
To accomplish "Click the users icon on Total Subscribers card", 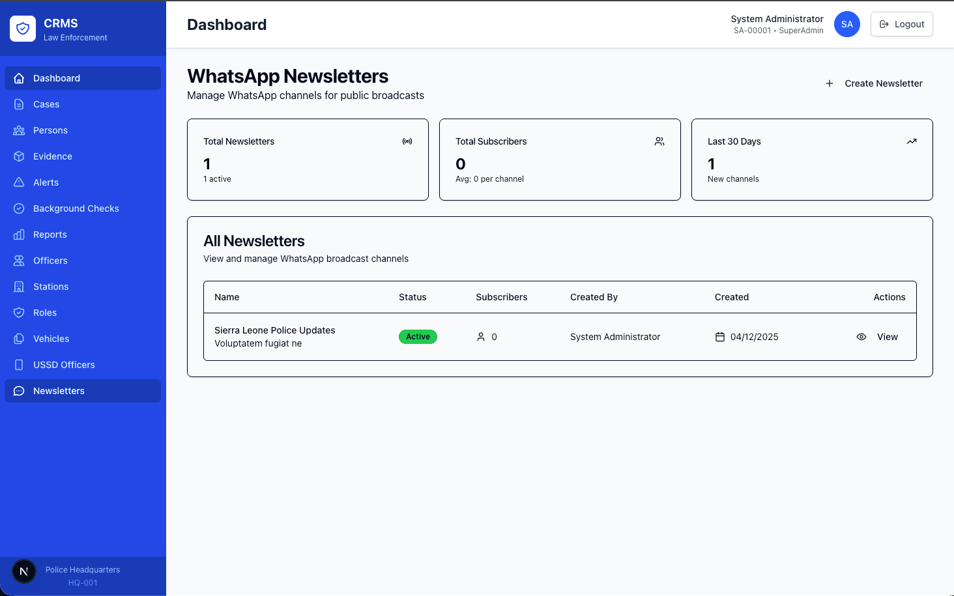I will click(659, 141).
